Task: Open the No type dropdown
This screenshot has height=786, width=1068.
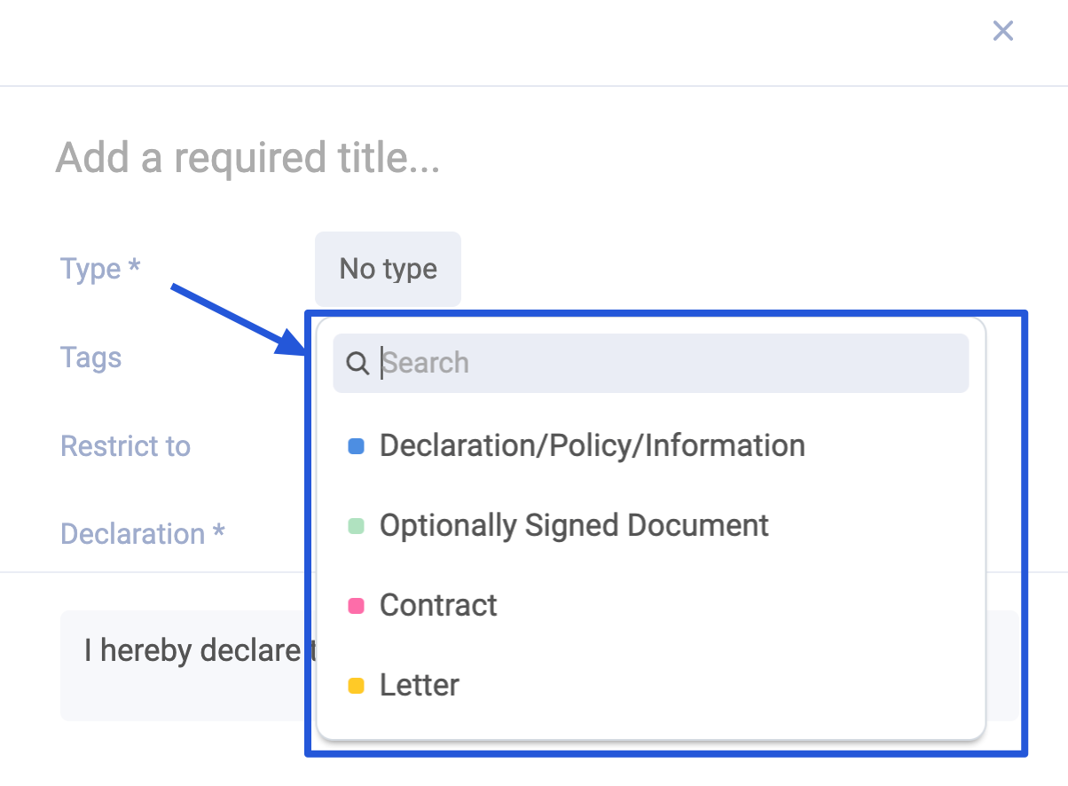Action: point(388,269)
